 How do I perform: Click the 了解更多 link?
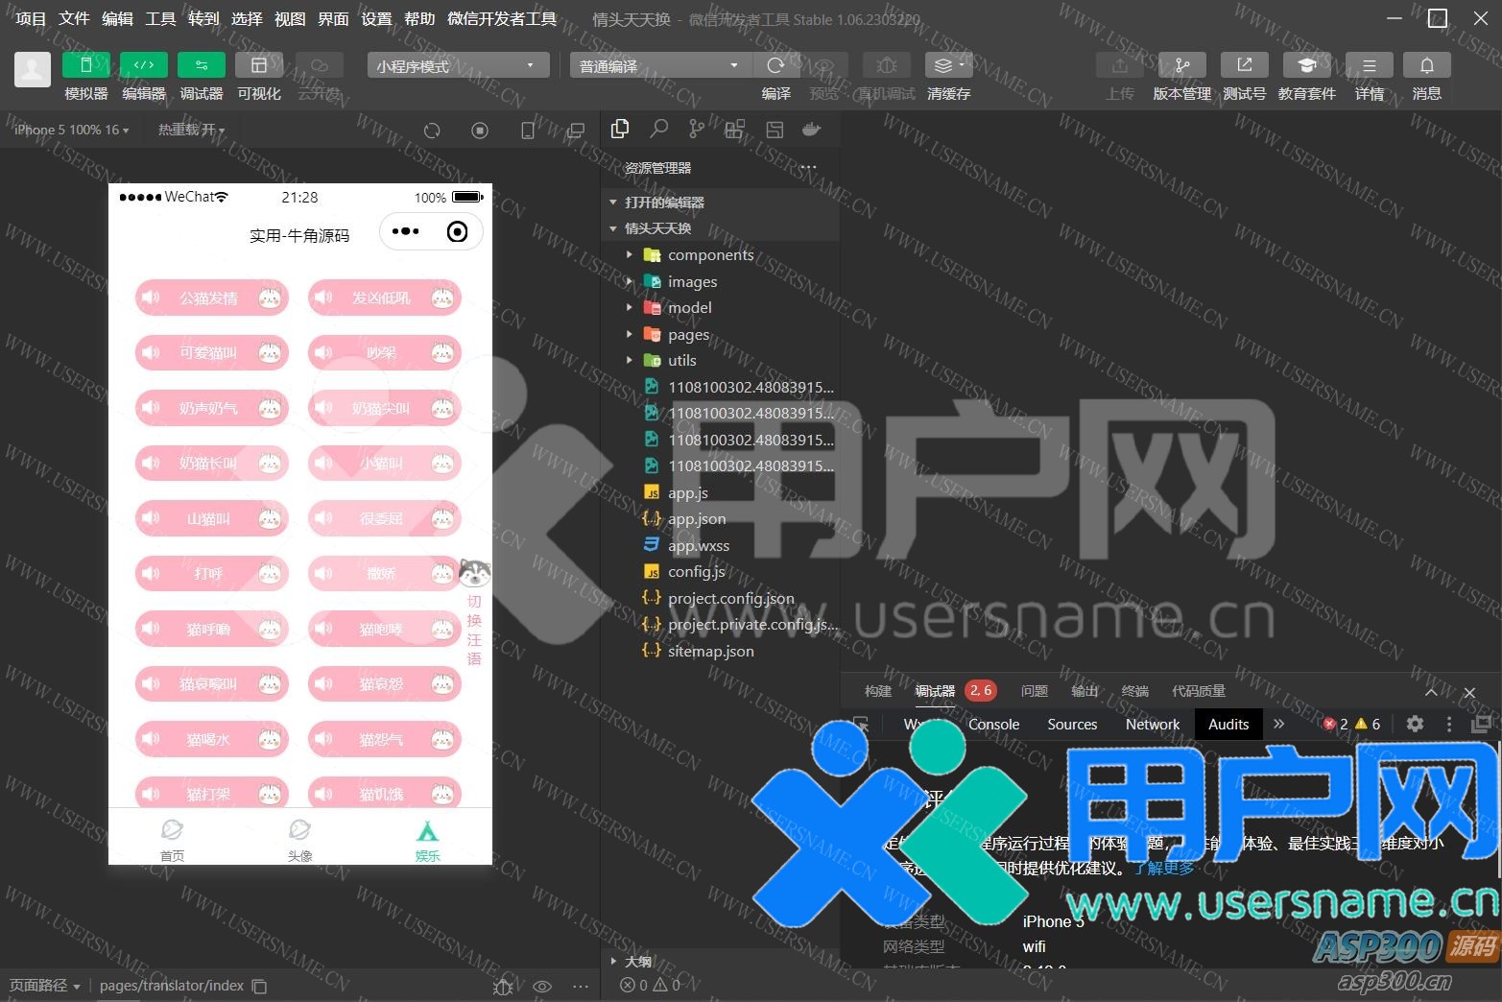tap(1163, 868)
